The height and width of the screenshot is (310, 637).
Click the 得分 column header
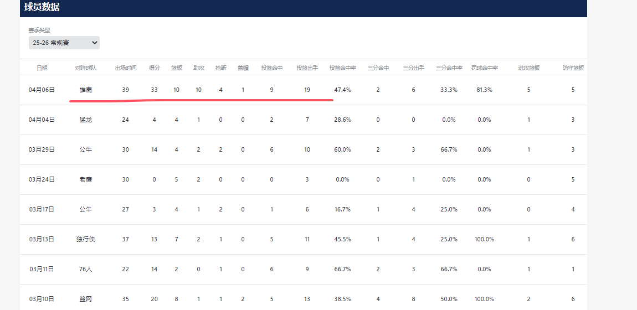coord(155,68)
